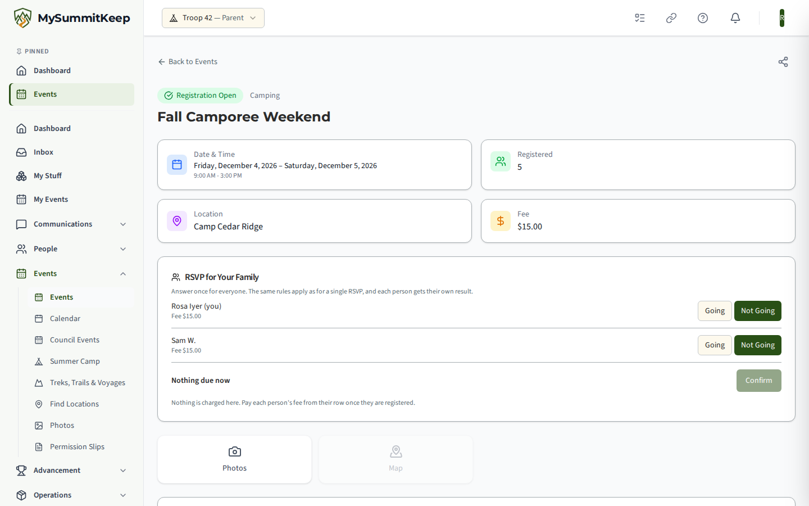Open Inbox via its tray icon
Image resolution: width=809 pixels, height=506 pixels.
pyautogui.click(x=21, y=152)
